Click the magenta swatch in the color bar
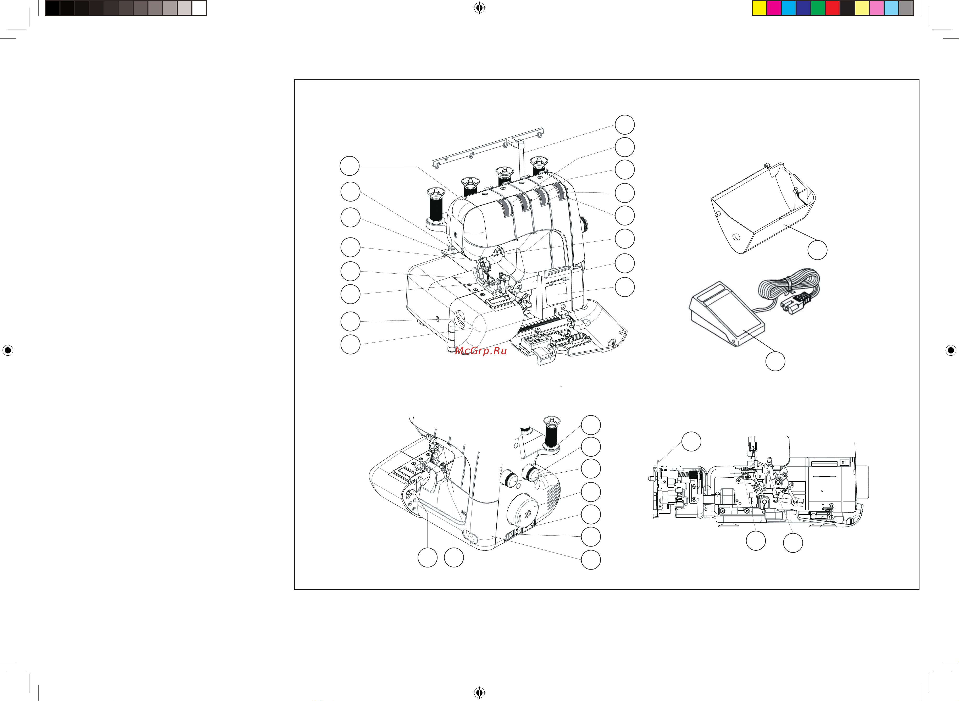 tap(774, 8)
